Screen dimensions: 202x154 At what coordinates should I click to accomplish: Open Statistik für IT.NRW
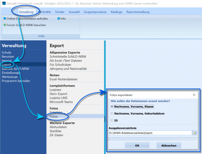point(15,69)
